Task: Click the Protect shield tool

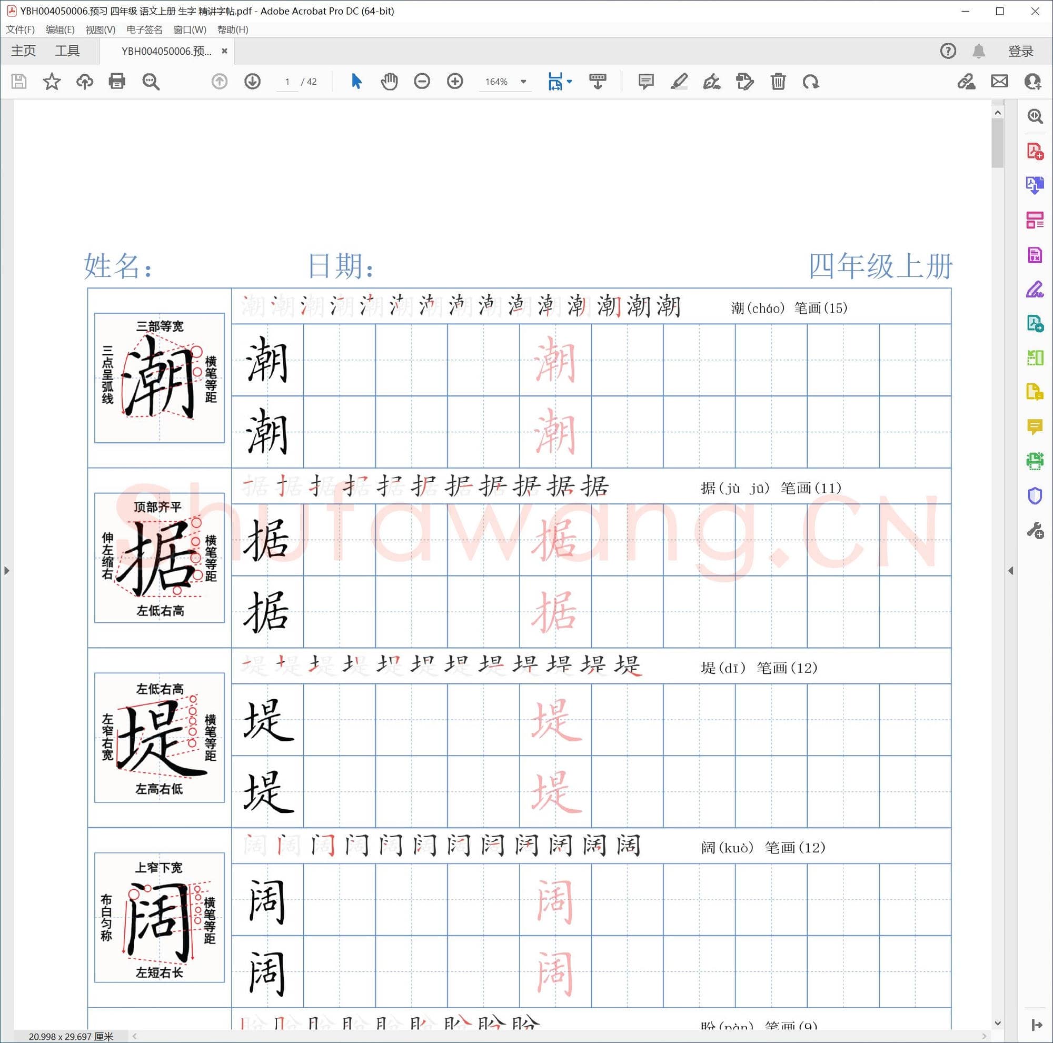Action: (x=1035, y=495)
